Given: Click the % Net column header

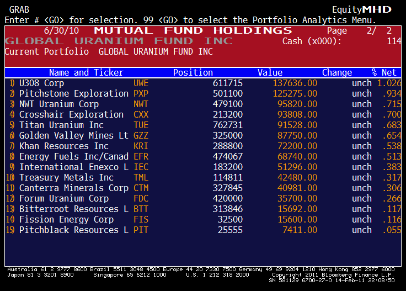Looking at the screenshot, I should [x=384, y=72].
